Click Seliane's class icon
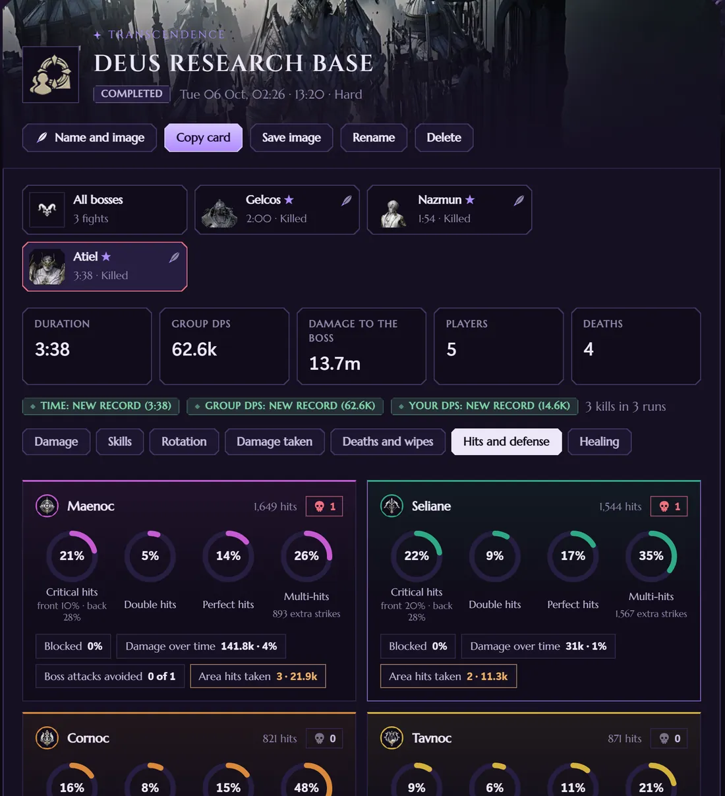The image size is (725, 796). (391, 506)
